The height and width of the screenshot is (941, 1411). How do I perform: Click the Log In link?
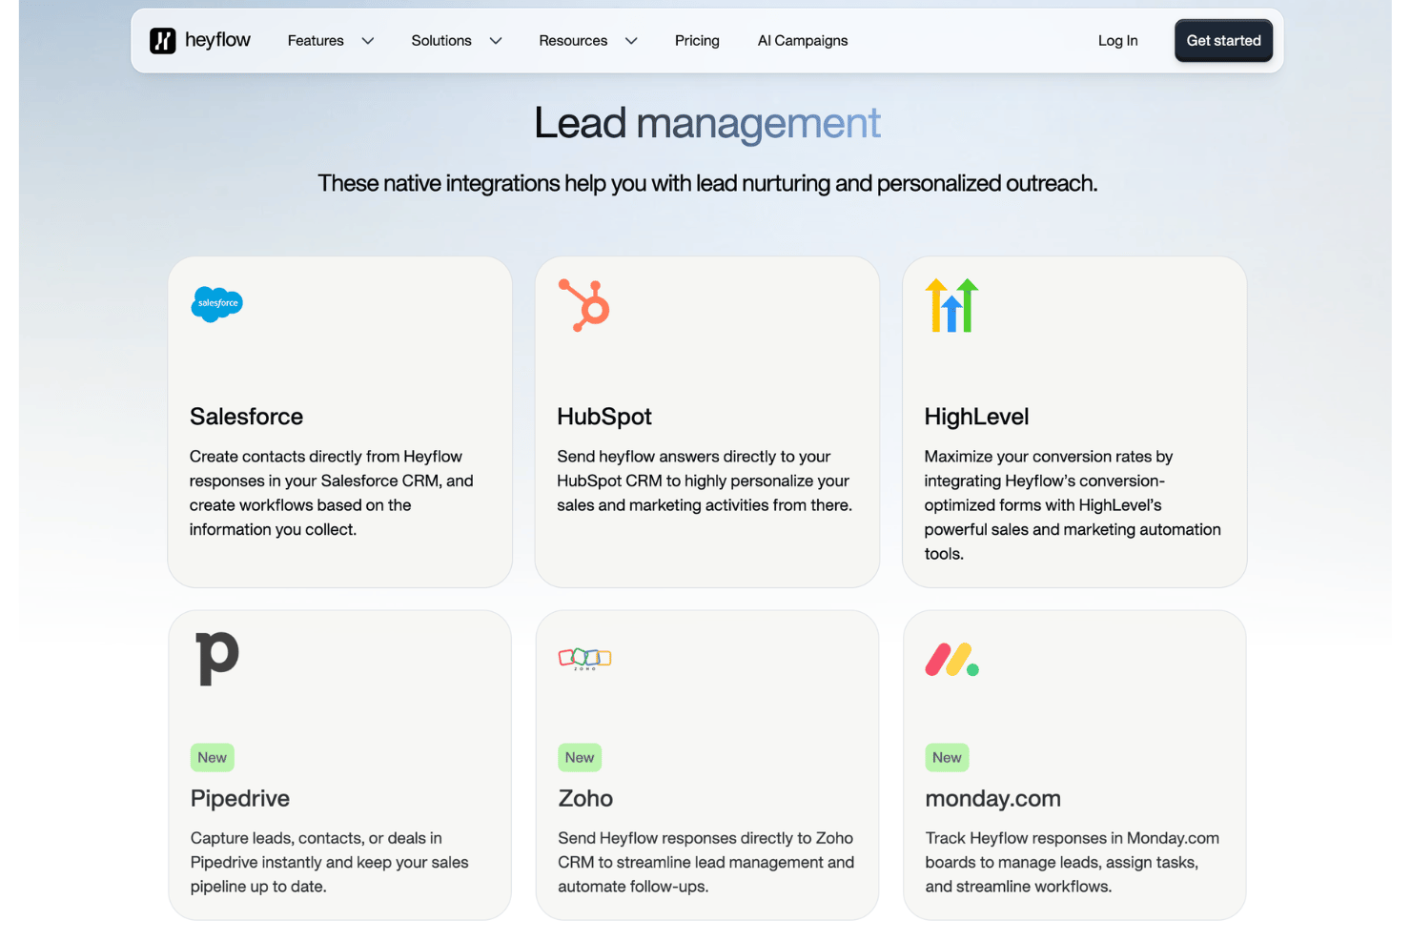click(1117, 41)
